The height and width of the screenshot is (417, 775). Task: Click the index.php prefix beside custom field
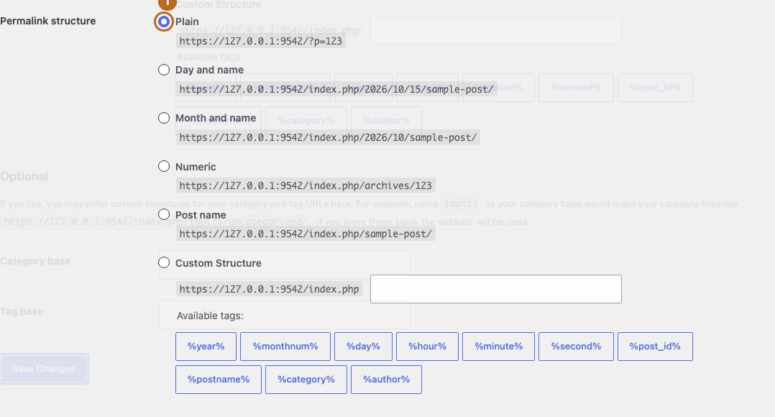point(270,289)
